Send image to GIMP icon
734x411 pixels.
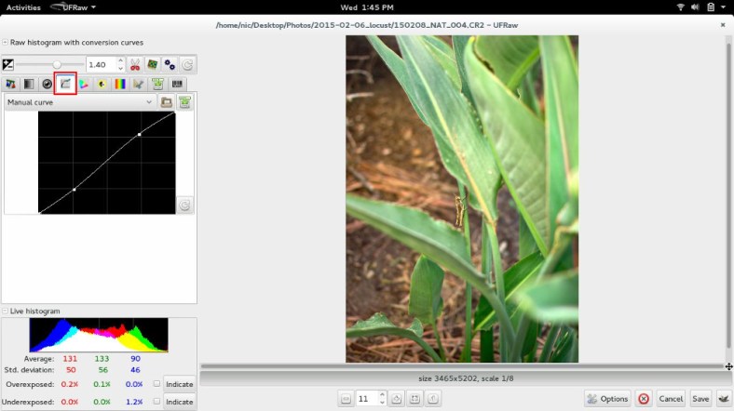point(723,398)
